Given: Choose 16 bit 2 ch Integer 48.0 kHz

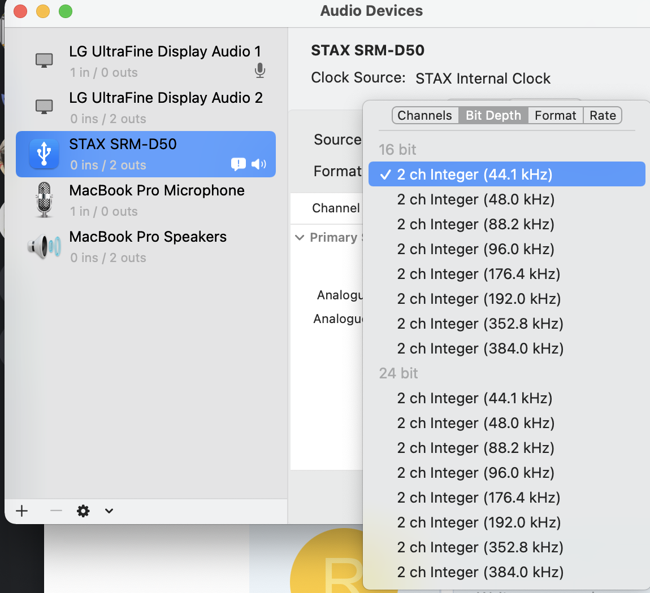Looking at the screenshot, I should (x=506, y=199).
